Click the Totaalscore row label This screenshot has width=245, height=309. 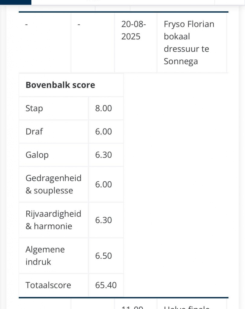pyautogui.click(x=48, y=285)
